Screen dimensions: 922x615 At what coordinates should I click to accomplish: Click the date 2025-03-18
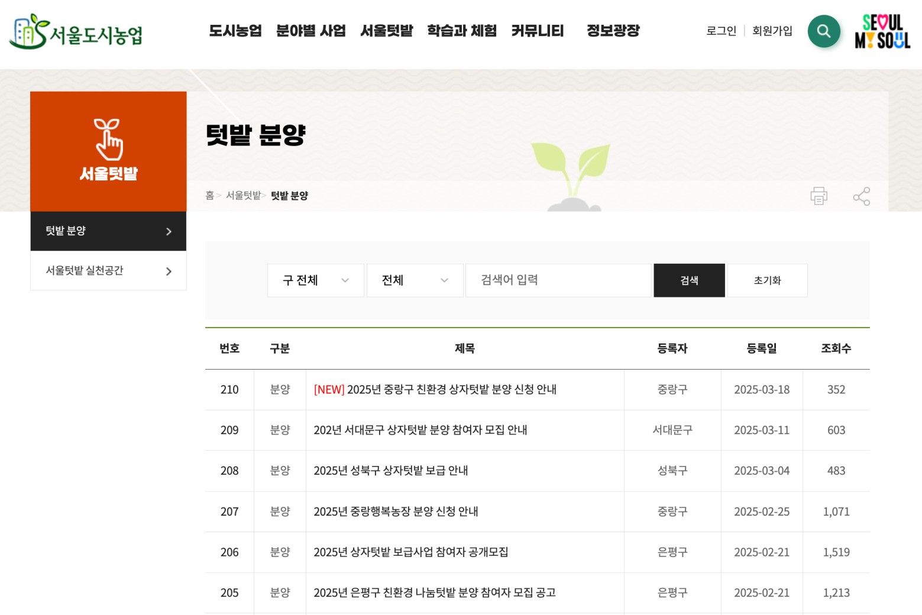[x=762, y=390]
